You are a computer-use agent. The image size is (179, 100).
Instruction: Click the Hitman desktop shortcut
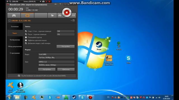tap(20, 87)
